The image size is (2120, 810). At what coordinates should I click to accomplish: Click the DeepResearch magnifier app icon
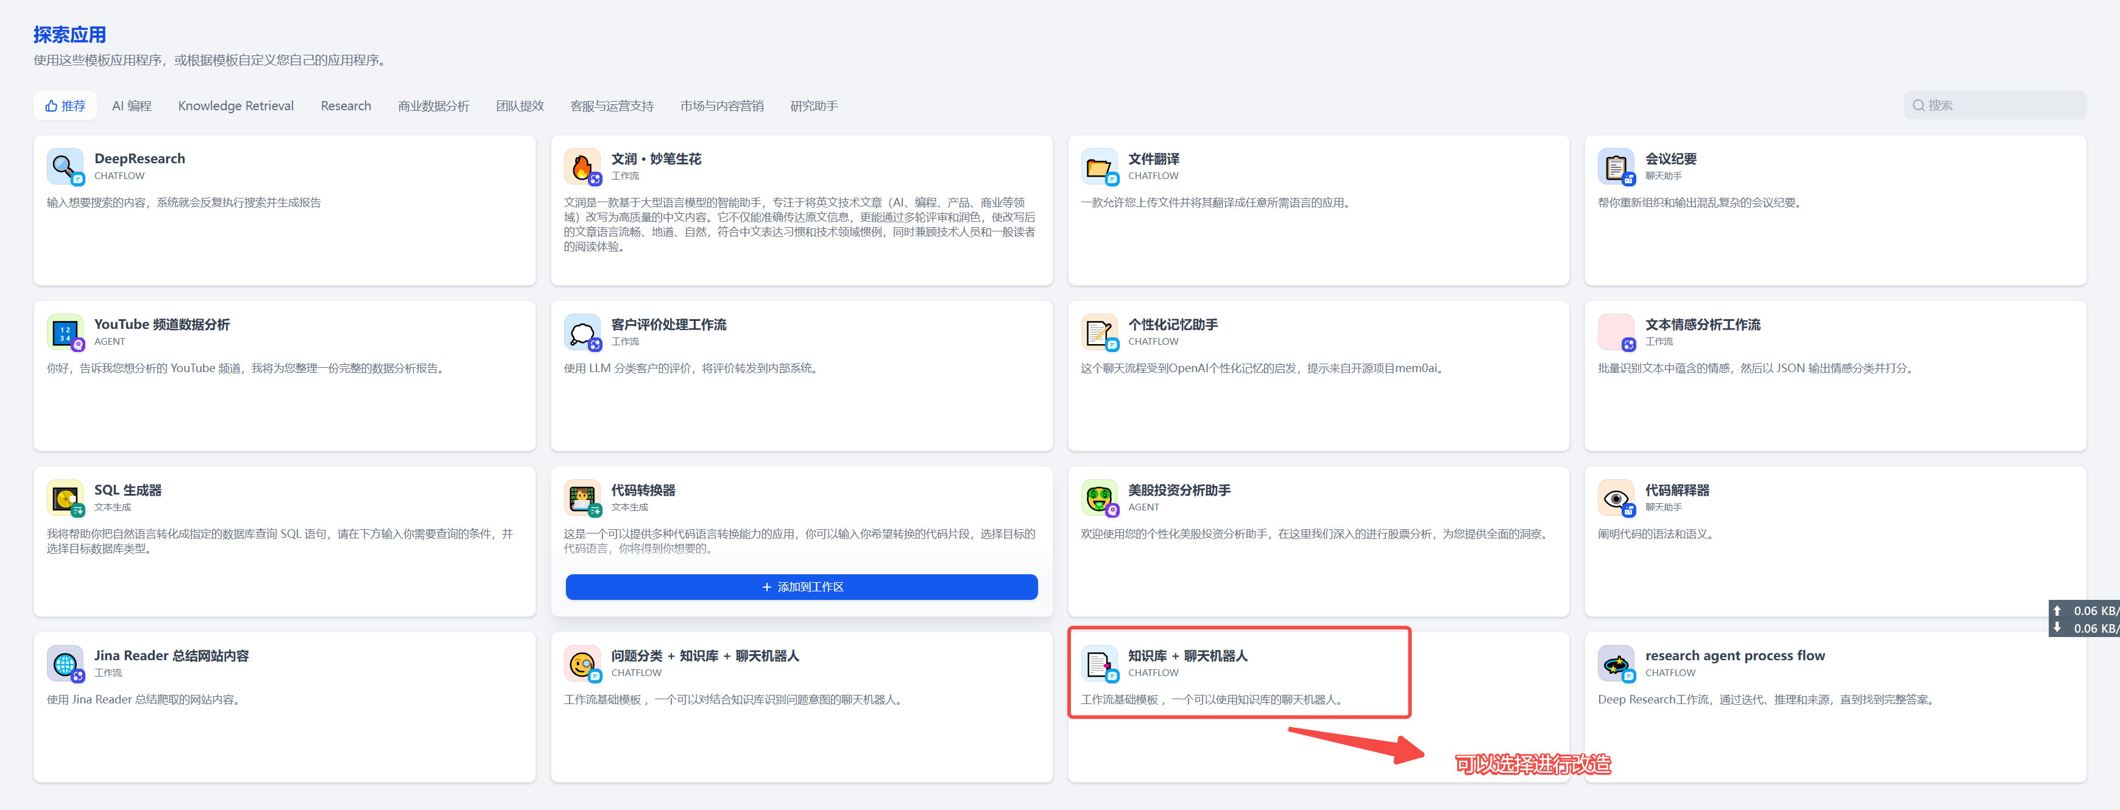pos(64,166)
